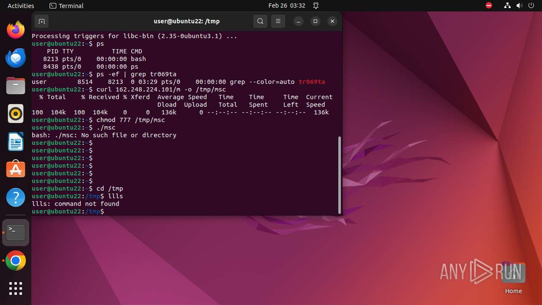Open Firefox from the dock
The image size is (542, 305).
(16, 30)
